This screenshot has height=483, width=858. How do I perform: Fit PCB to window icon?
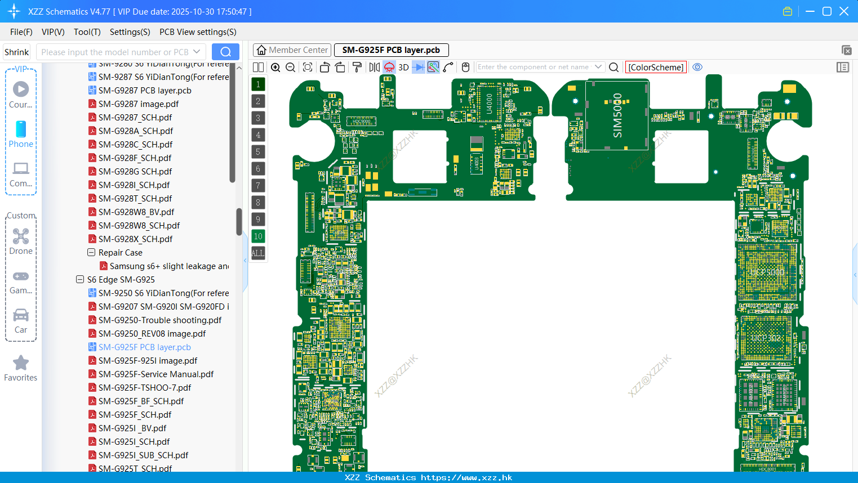308,67
